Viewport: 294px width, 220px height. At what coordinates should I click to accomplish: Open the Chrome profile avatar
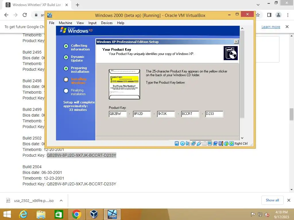pos(278,15)
